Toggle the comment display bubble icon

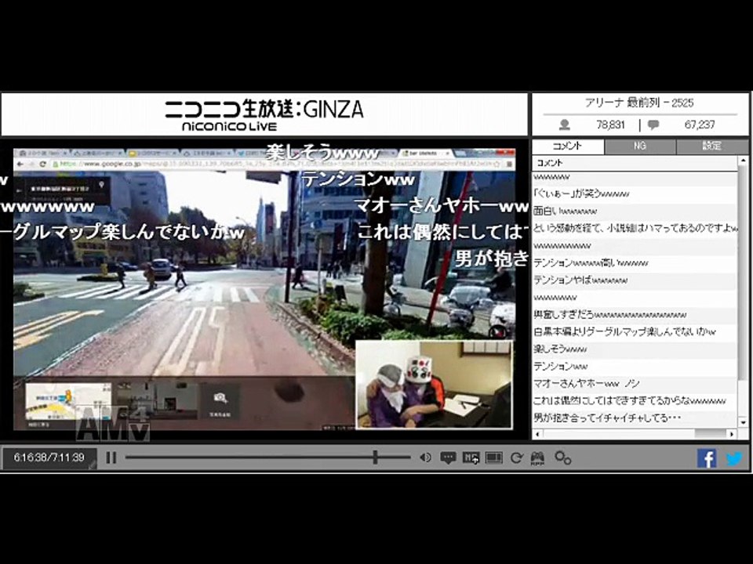click(448, 457)
